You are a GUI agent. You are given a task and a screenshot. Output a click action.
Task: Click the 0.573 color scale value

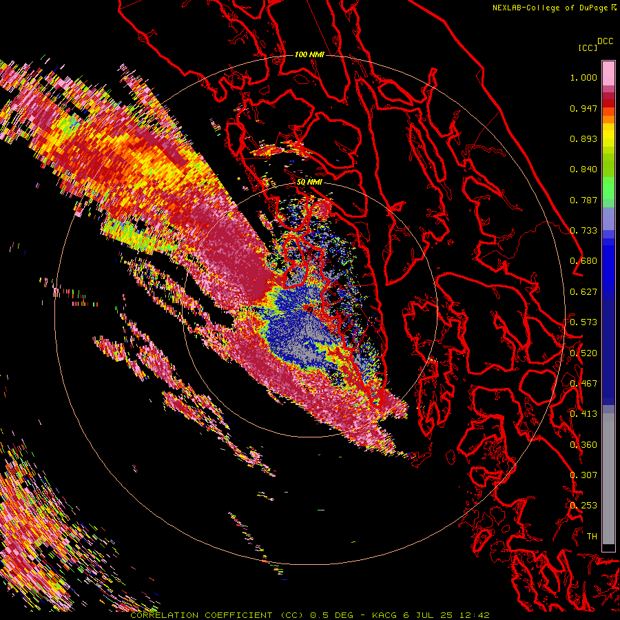(x=583, y=322)
